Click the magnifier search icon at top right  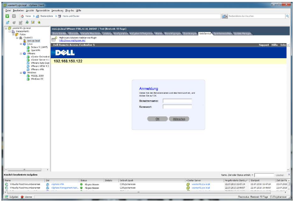287,17
